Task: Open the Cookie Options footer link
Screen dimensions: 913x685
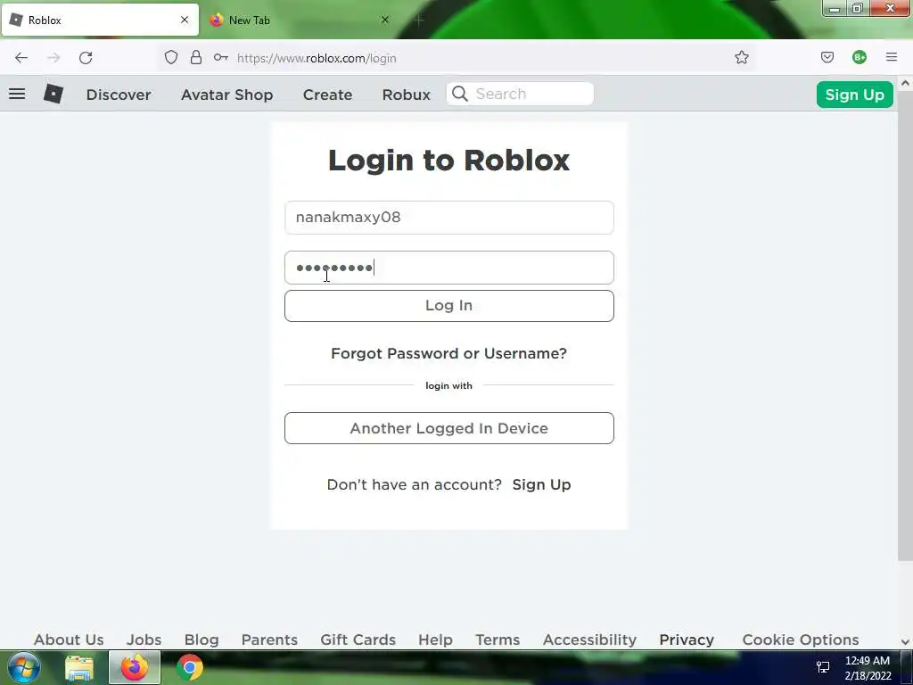Action: point(801,640)
